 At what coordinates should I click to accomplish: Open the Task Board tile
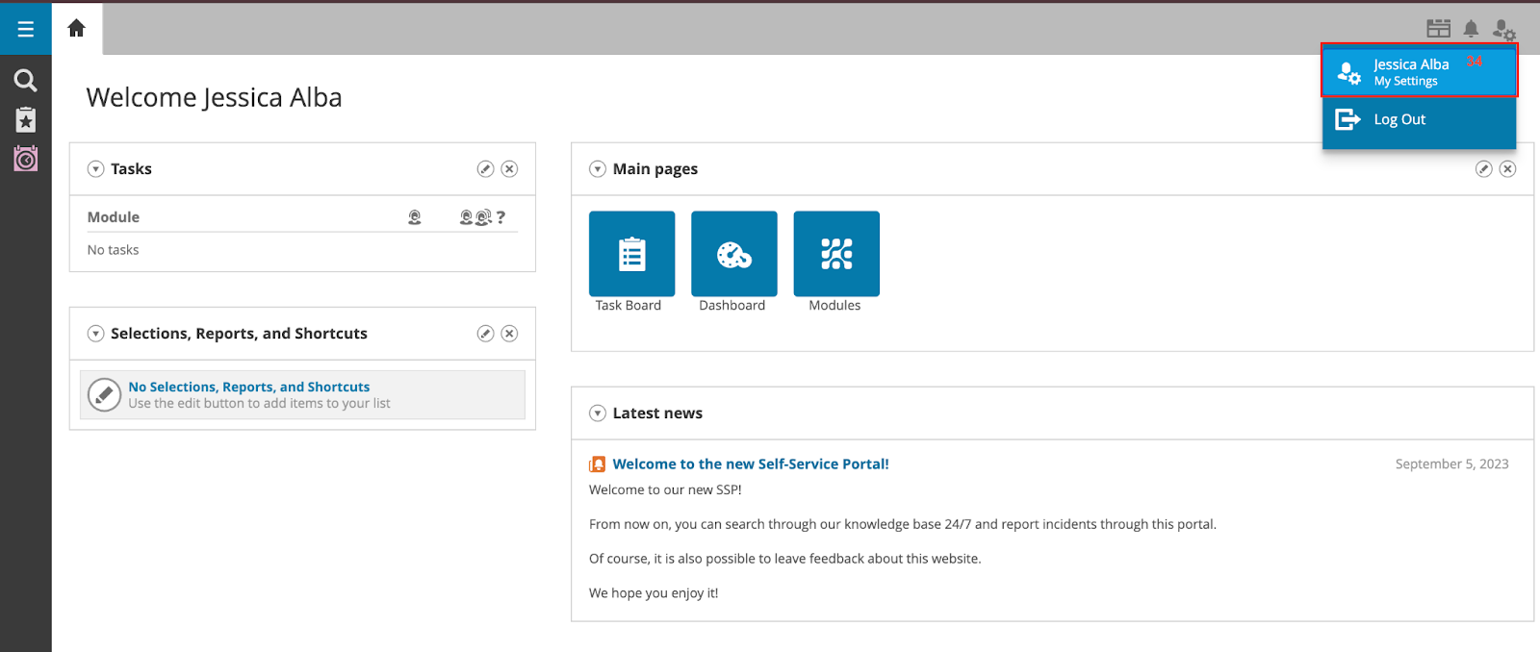pos(631,254)
